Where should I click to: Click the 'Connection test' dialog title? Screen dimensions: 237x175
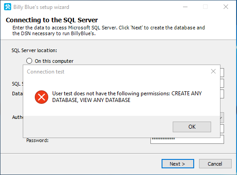coord(46,72)
